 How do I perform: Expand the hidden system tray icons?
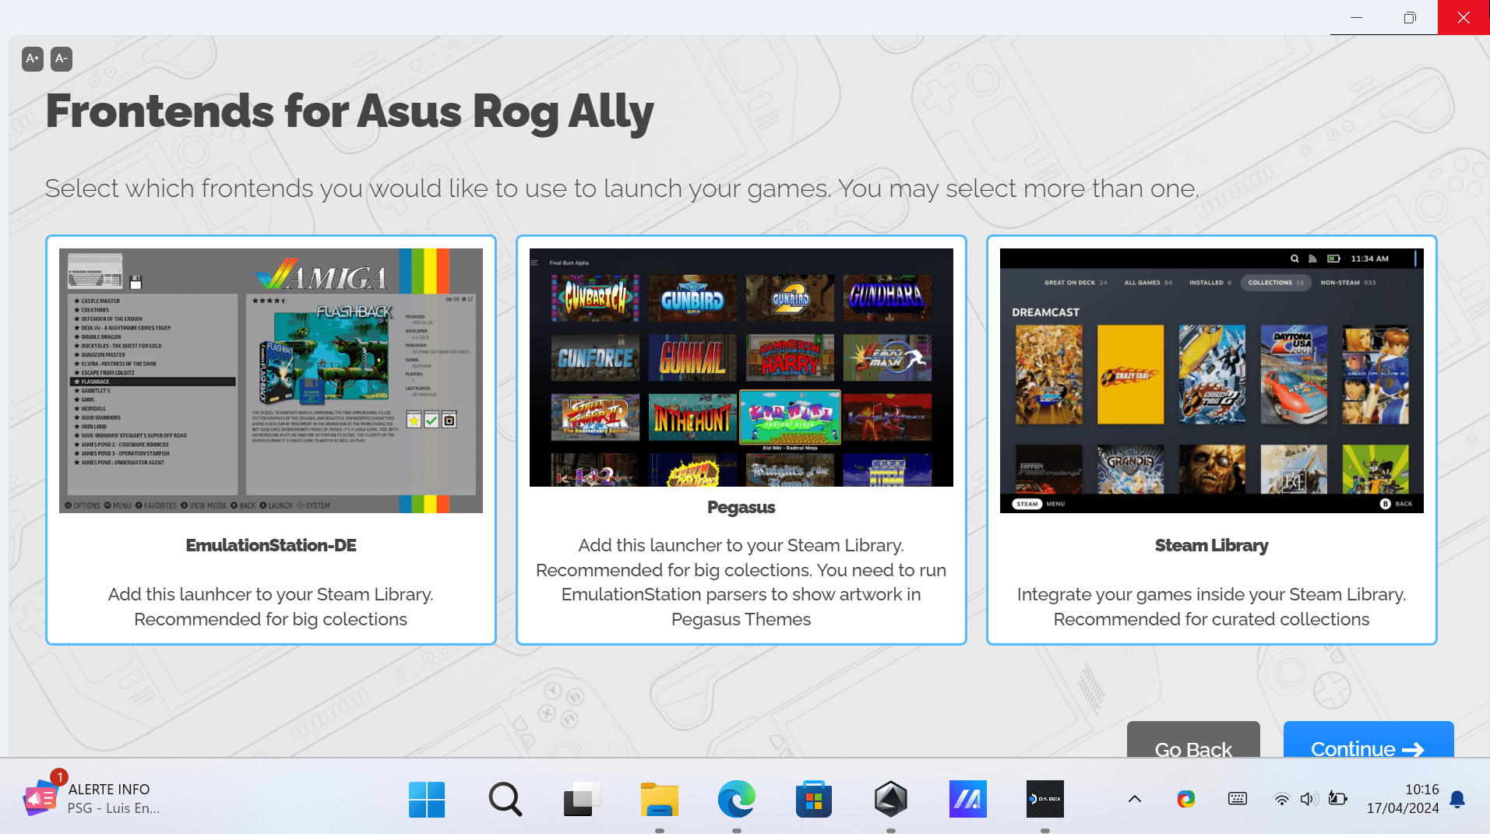[x=1135, y=799]
